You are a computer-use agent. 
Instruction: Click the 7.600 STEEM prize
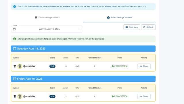120,66
